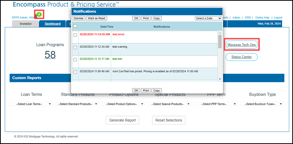Open the green notification count badge
Screen dimensions: 293x144
39,14
